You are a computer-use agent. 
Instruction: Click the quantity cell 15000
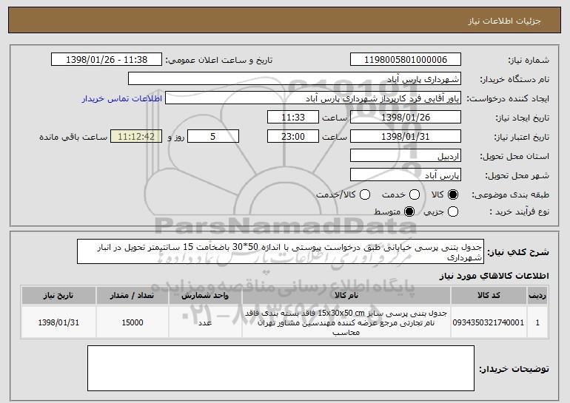(x=133, y=322)
